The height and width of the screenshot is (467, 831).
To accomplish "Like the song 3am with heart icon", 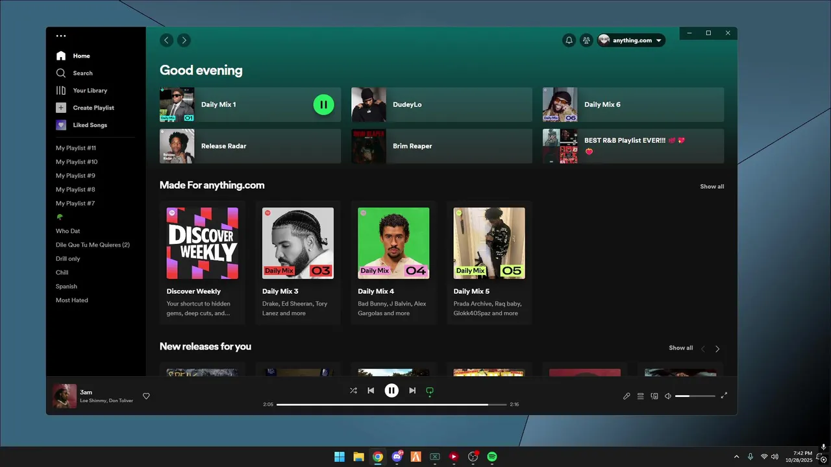I will tap(146, 396).
